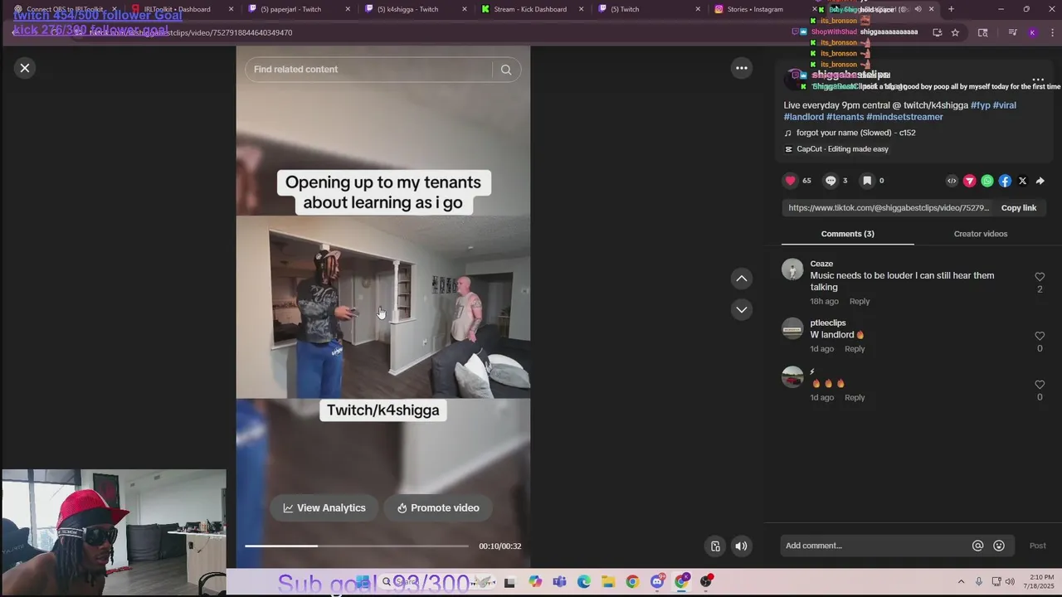The image size is (1062, 597).
Task: Show hidden system tray icons
Action: pos(961,582)
